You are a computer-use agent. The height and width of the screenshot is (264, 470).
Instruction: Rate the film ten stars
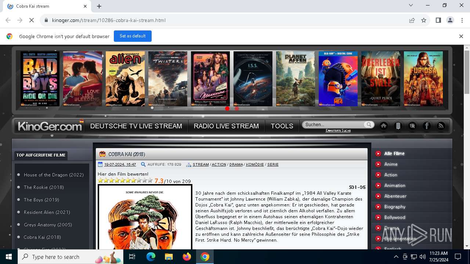pos(150,180)
